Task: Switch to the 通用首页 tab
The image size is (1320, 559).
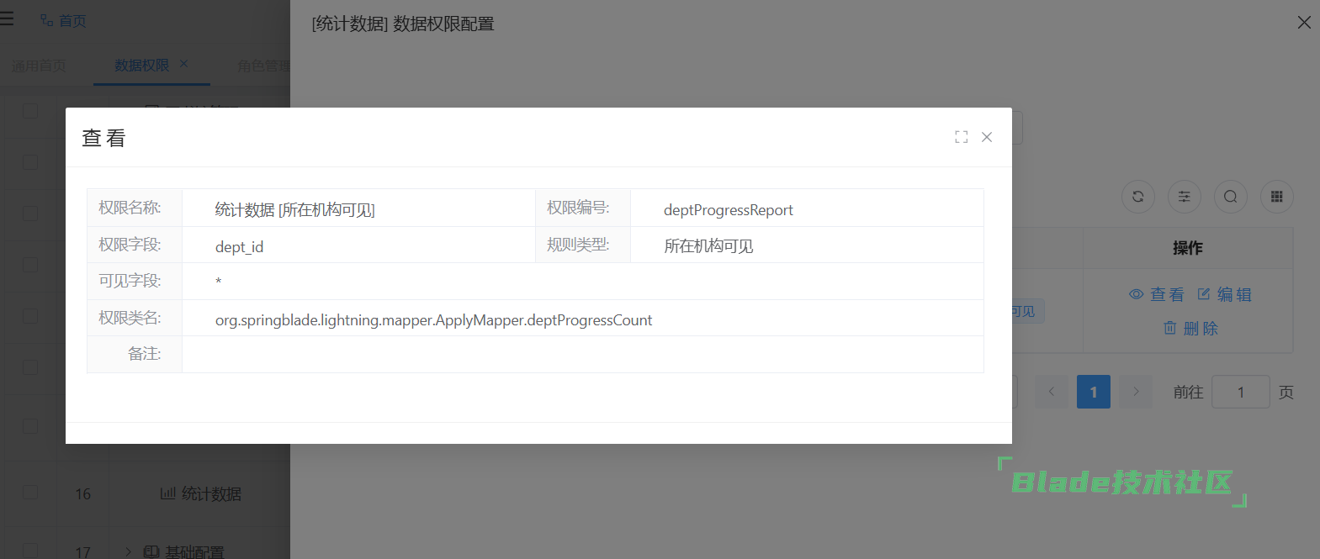Action: coord(38,66)
